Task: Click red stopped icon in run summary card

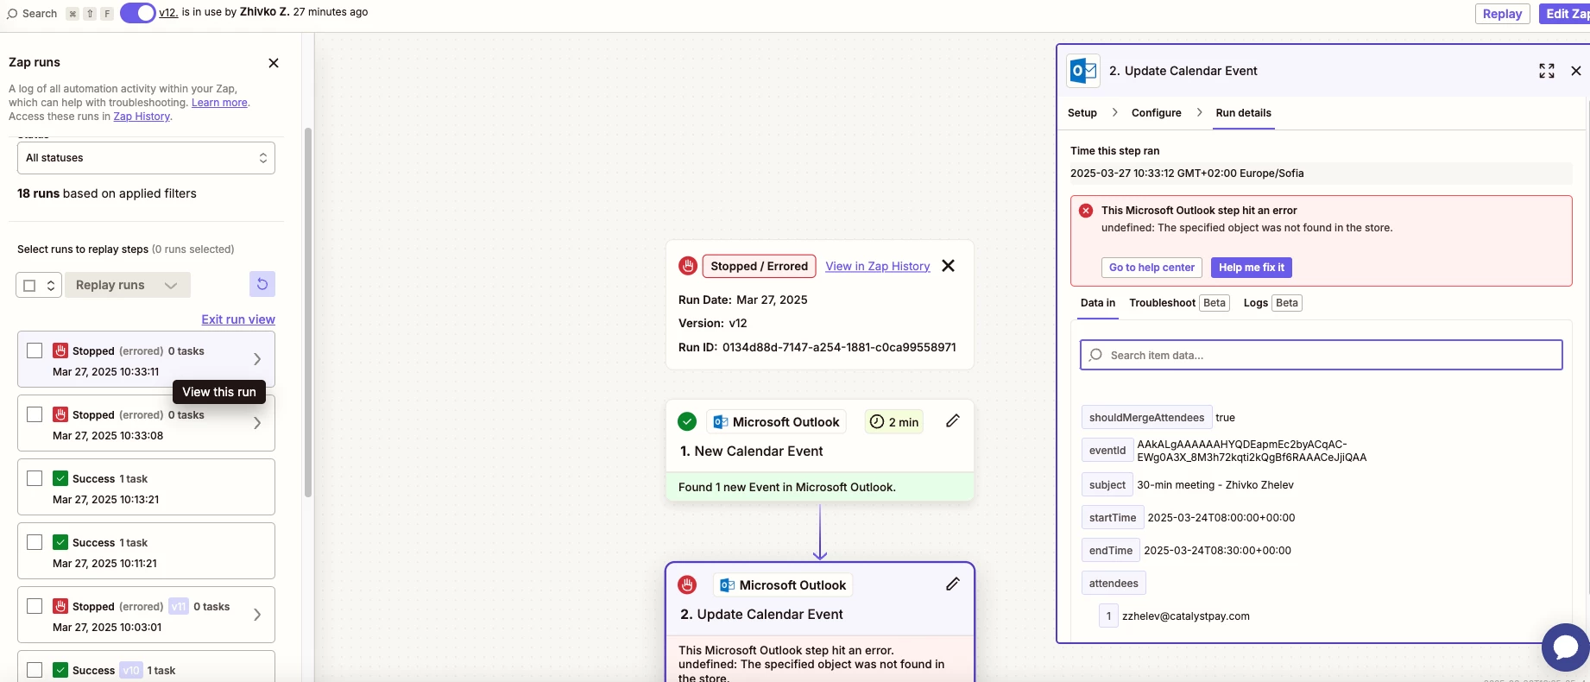Action: (688, 266)
